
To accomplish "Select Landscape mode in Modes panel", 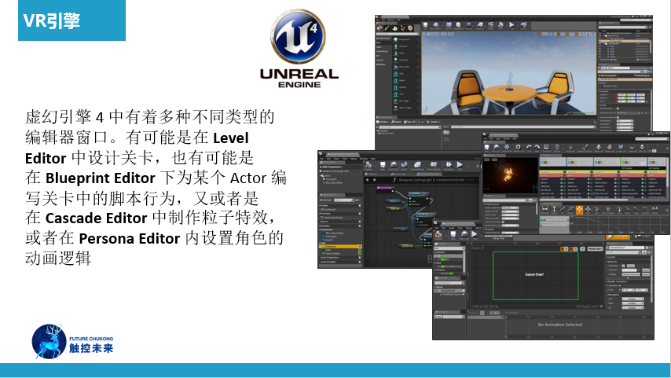I will pos(394,28).
